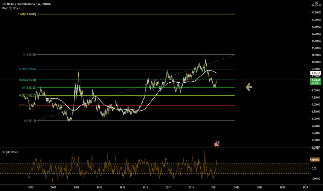This screenshot has width=323, height=191.
Task: Click the 2021 label on time axis
Action: (x=214, y=188)
